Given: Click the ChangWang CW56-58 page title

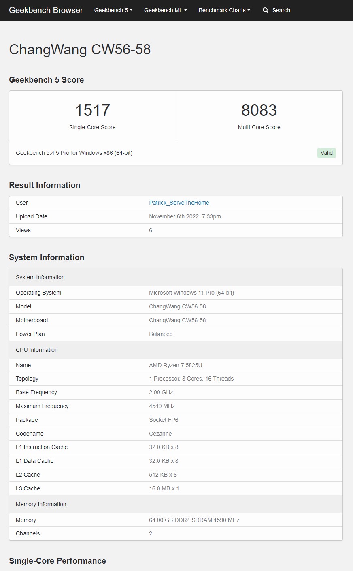Looking at the screenshot, I should (80, 49).
